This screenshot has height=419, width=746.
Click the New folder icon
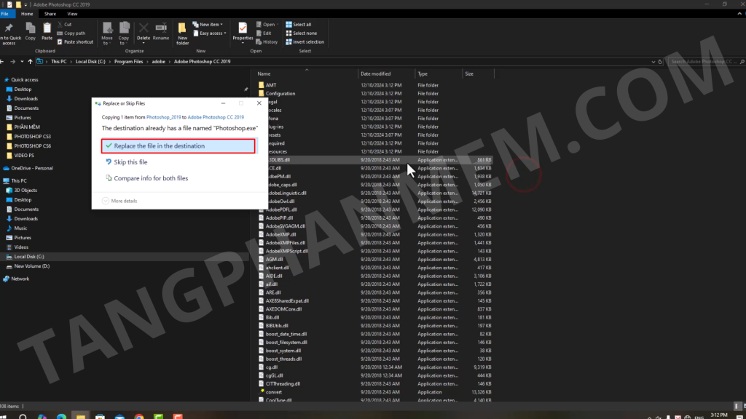(182, 32)
